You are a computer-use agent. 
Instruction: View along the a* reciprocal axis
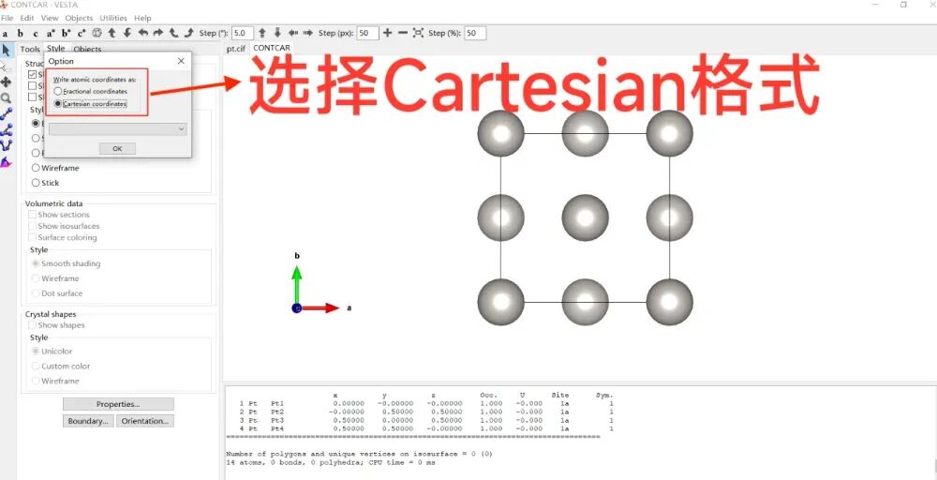[51, 34]
